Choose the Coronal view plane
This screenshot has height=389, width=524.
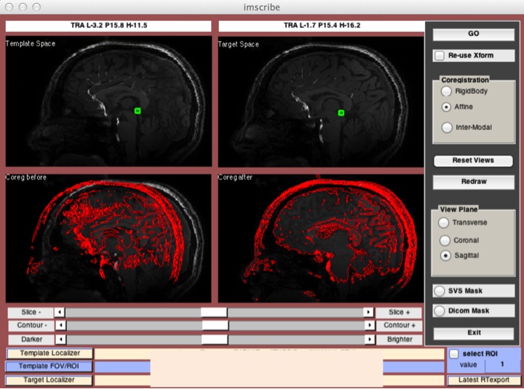coord(444,240)
